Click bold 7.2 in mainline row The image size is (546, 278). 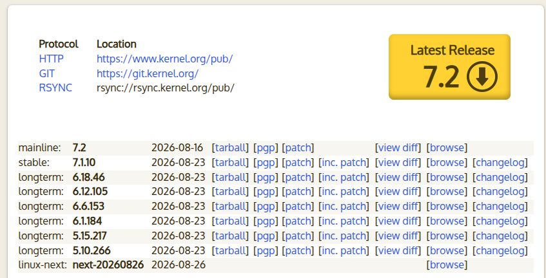tap(79, 148)
